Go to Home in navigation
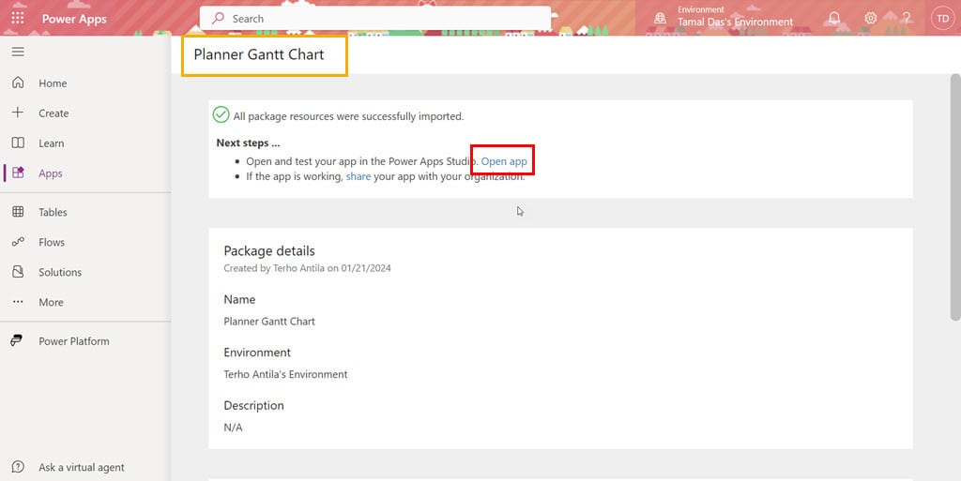Screen dimensions: 961x481 [x=53, y=83]
